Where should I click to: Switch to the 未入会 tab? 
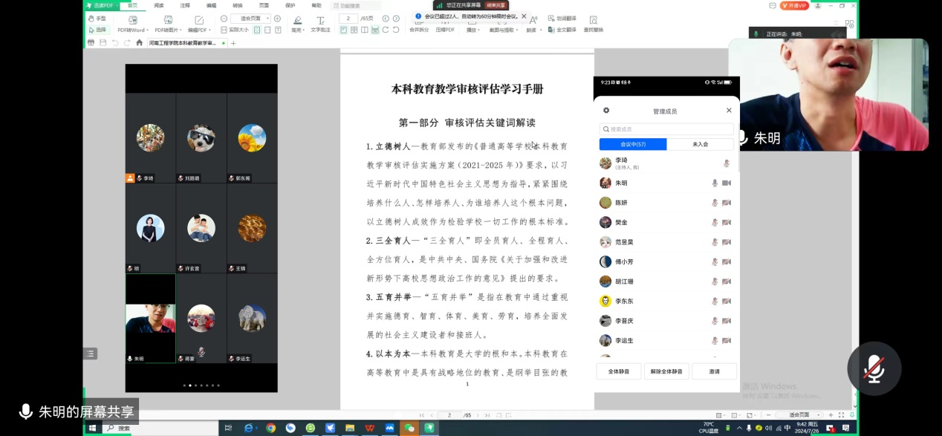click(x=700, y=144)
